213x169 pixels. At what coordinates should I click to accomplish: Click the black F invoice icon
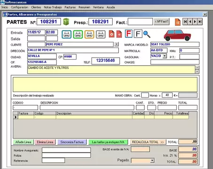[138, 34]
